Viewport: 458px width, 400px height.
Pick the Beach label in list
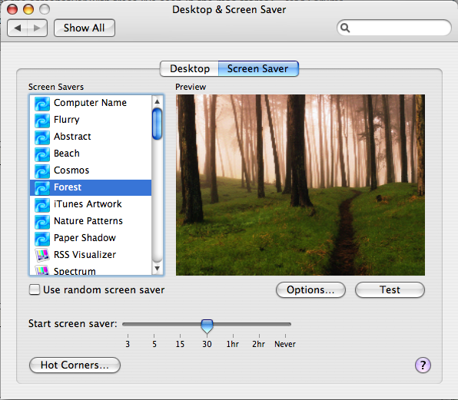(x=67, y=154)
